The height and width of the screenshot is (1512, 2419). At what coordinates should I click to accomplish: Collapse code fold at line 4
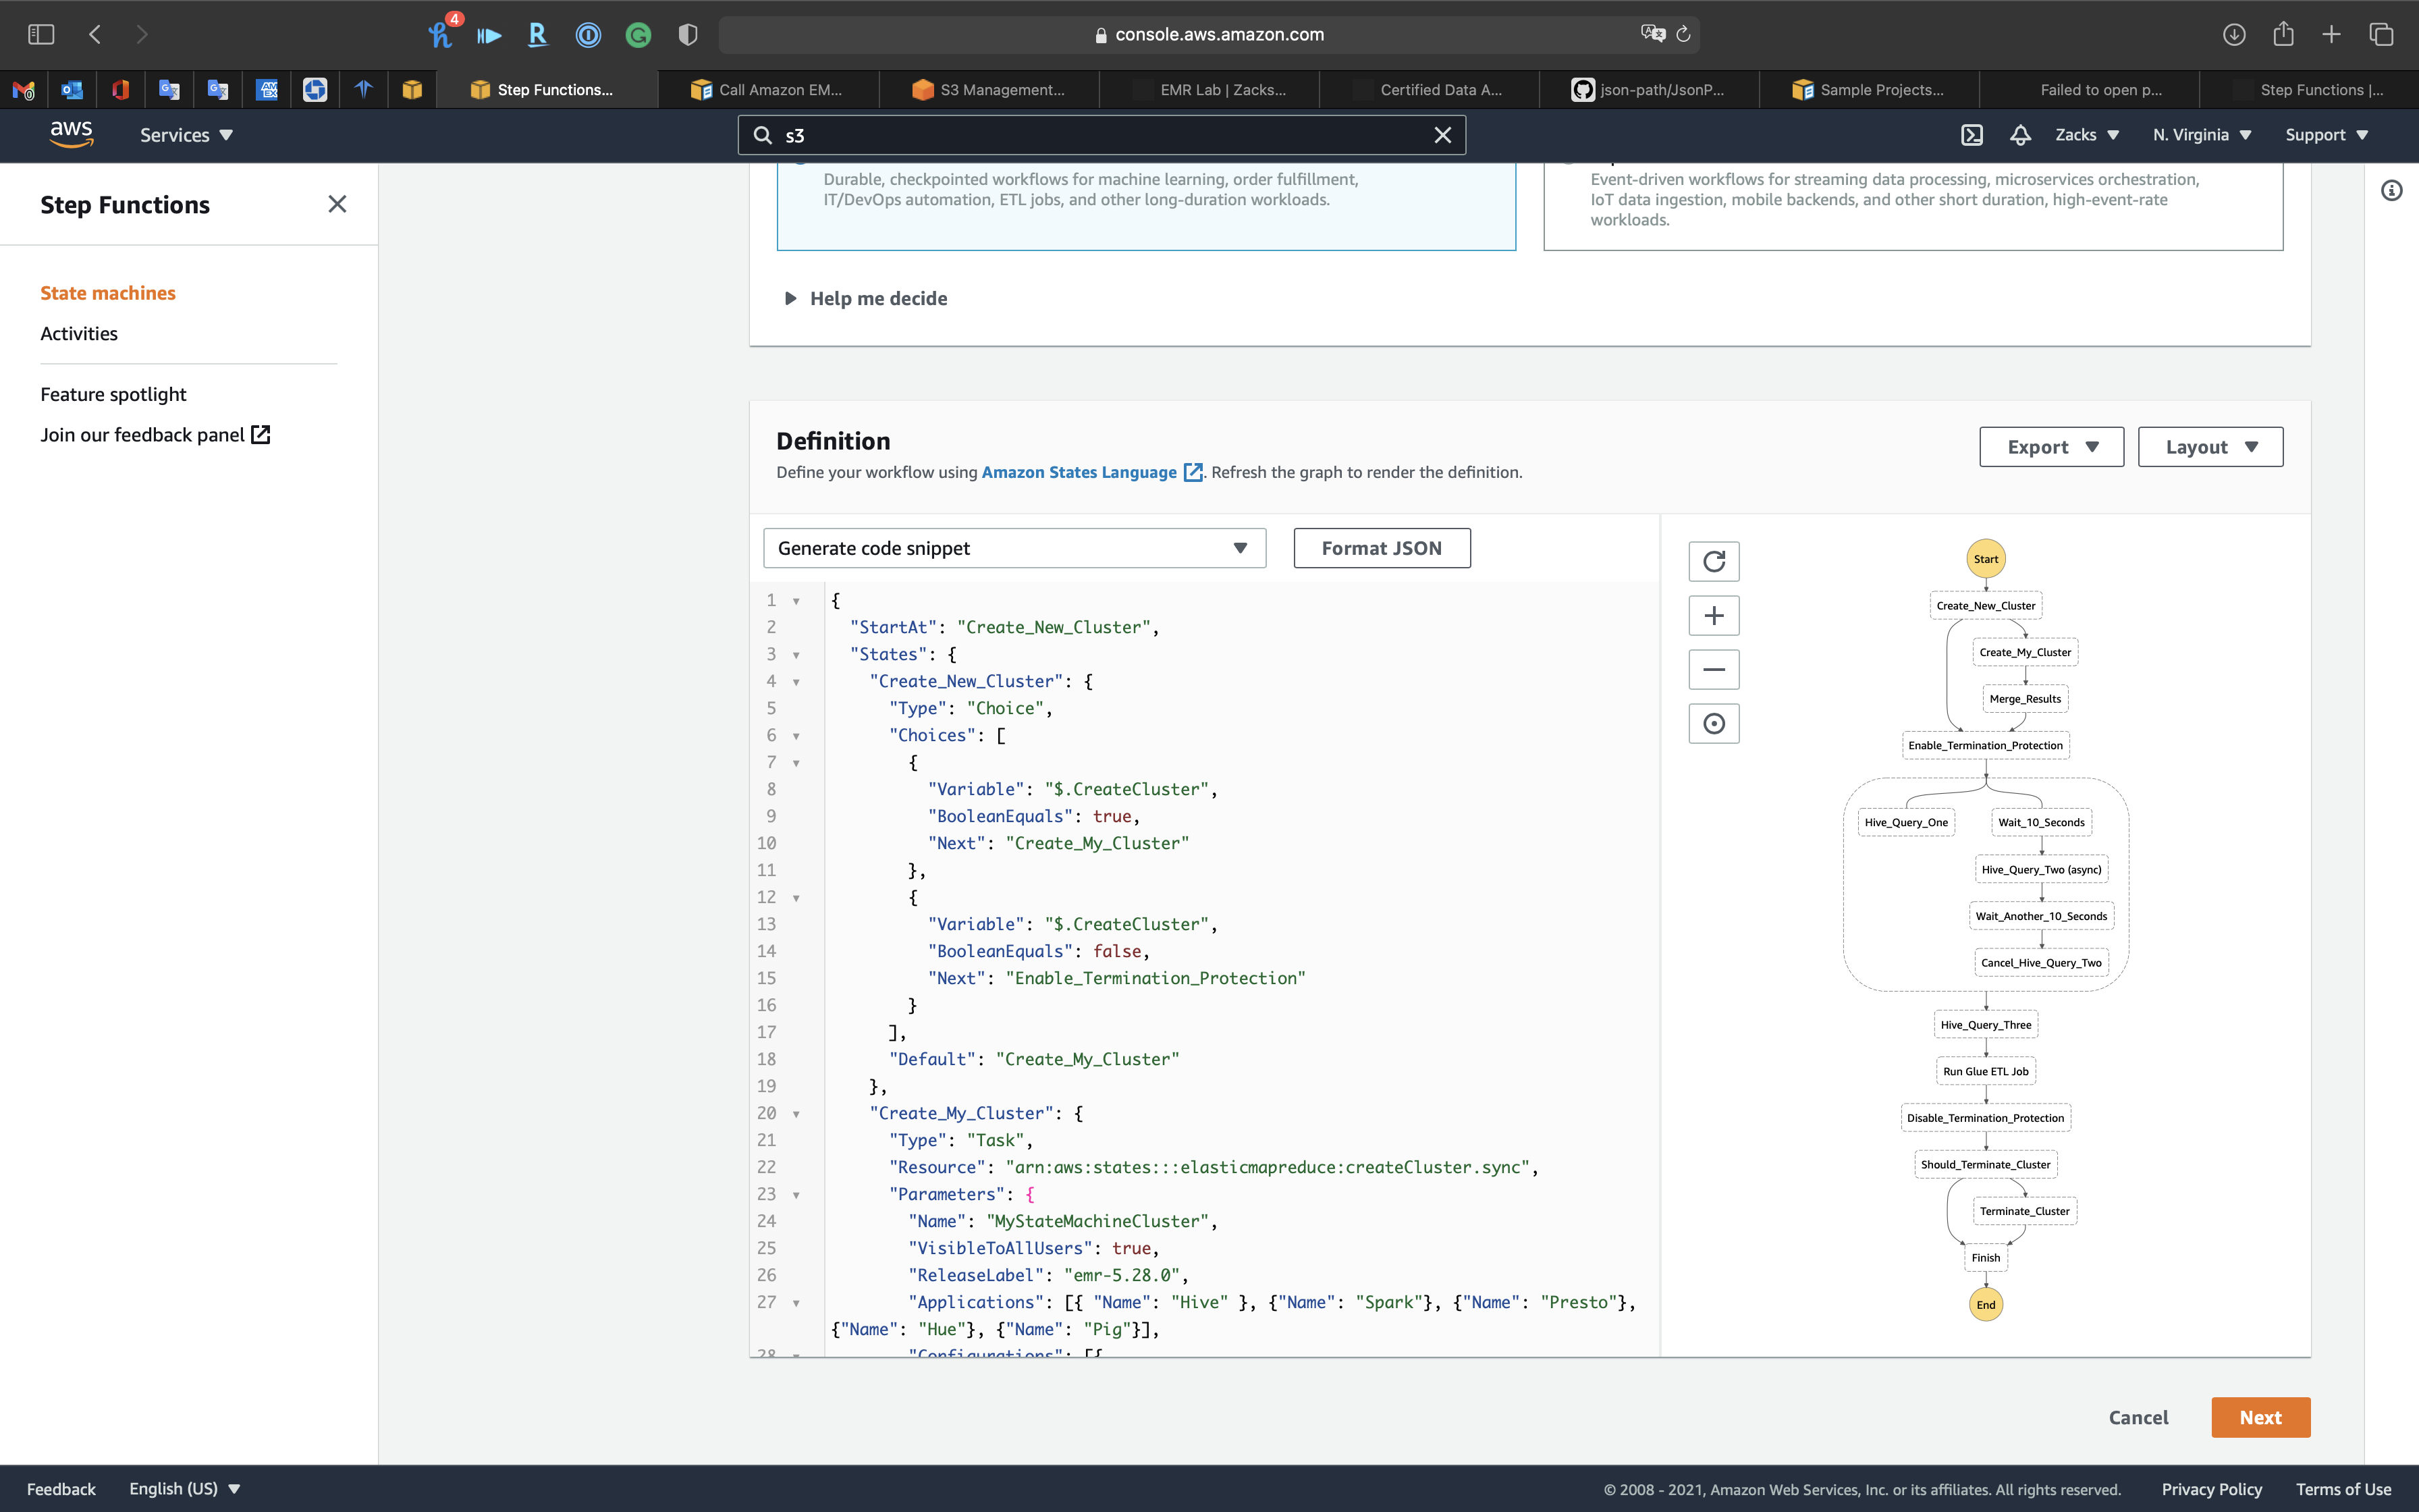tap(796, 682)
